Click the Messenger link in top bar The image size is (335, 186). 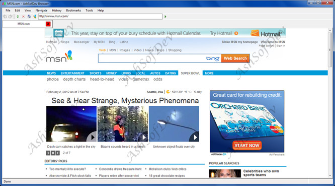point(81,42)
